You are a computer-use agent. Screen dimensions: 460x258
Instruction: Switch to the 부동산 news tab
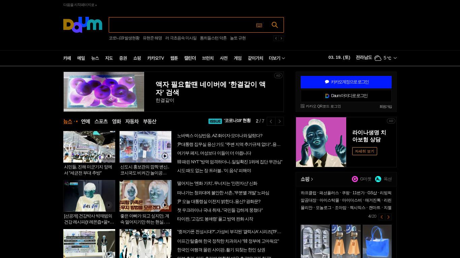click(150, 121)
